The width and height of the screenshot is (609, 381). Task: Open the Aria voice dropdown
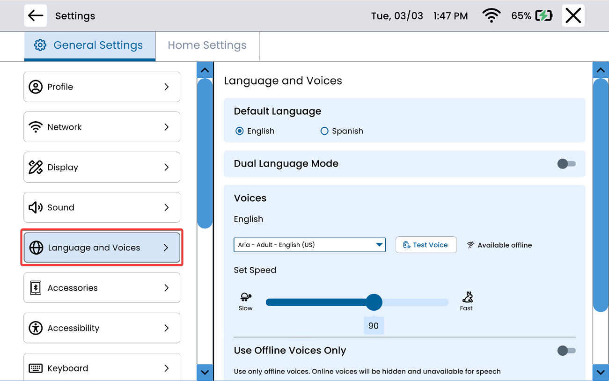point(309,245)
